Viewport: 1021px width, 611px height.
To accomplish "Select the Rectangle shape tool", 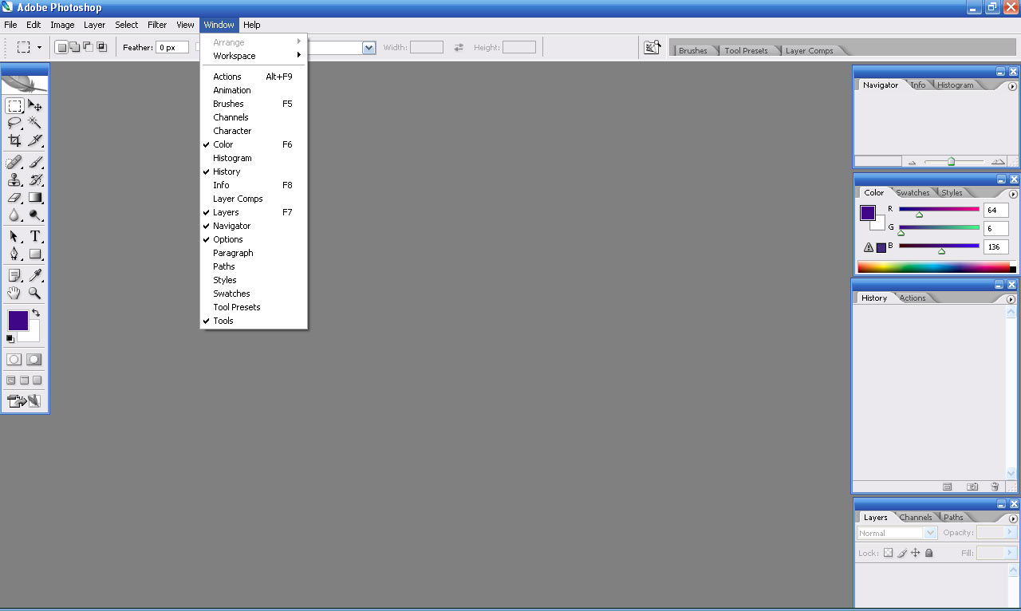I will (35, 254).
